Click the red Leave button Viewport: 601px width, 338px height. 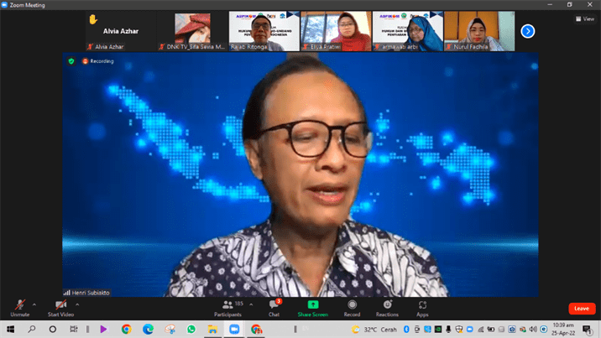(582, 309)
